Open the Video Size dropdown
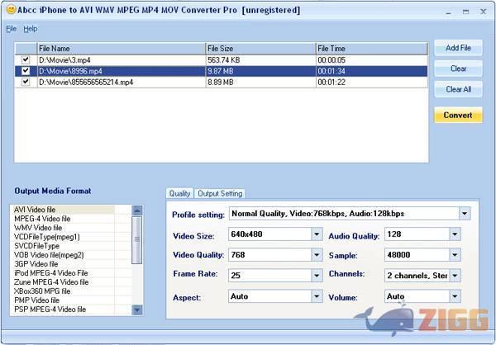 point(317,234)
